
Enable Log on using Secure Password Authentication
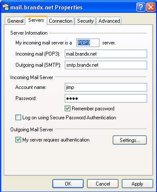click(x=18, y=118)
